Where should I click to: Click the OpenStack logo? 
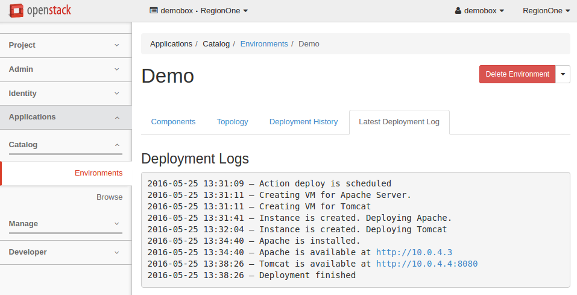40,10
